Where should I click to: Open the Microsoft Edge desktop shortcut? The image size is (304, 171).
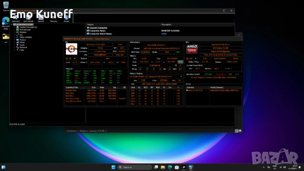point(6,23)
